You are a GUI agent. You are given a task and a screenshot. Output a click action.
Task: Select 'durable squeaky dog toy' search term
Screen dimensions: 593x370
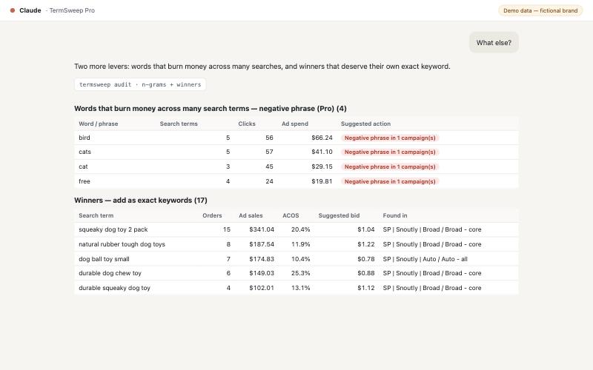[114, 288]
